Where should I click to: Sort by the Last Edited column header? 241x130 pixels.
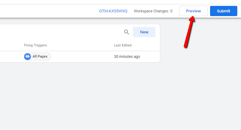click(123, 45)
